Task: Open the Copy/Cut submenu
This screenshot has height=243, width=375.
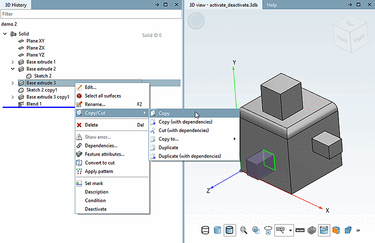Action: click(x=112, y=113)
